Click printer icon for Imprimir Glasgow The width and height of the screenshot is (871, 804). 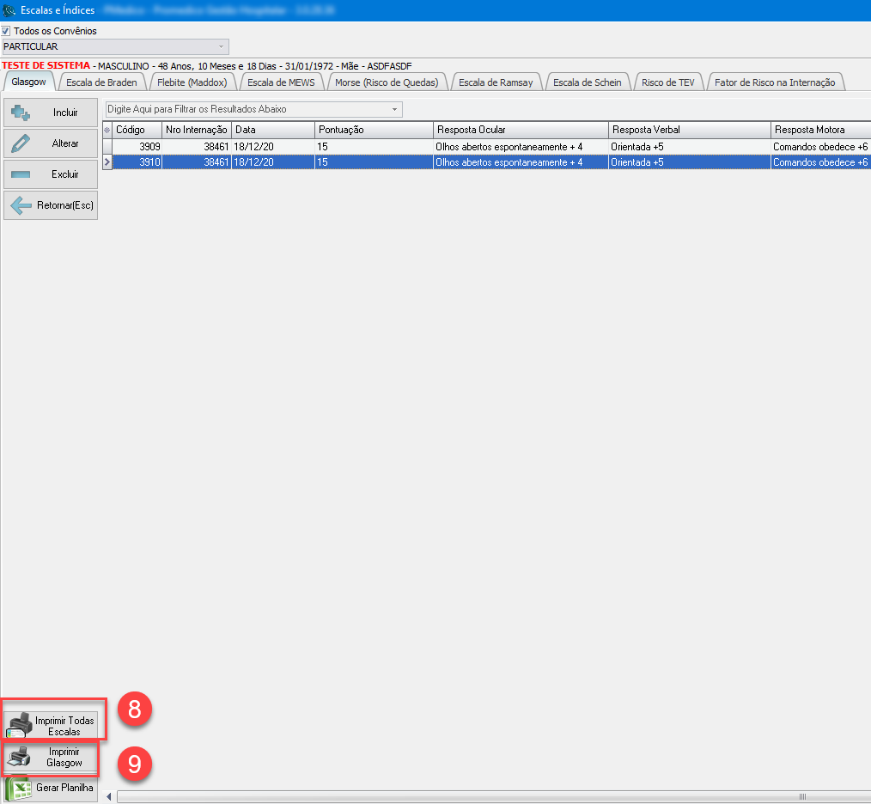(19, 758)
